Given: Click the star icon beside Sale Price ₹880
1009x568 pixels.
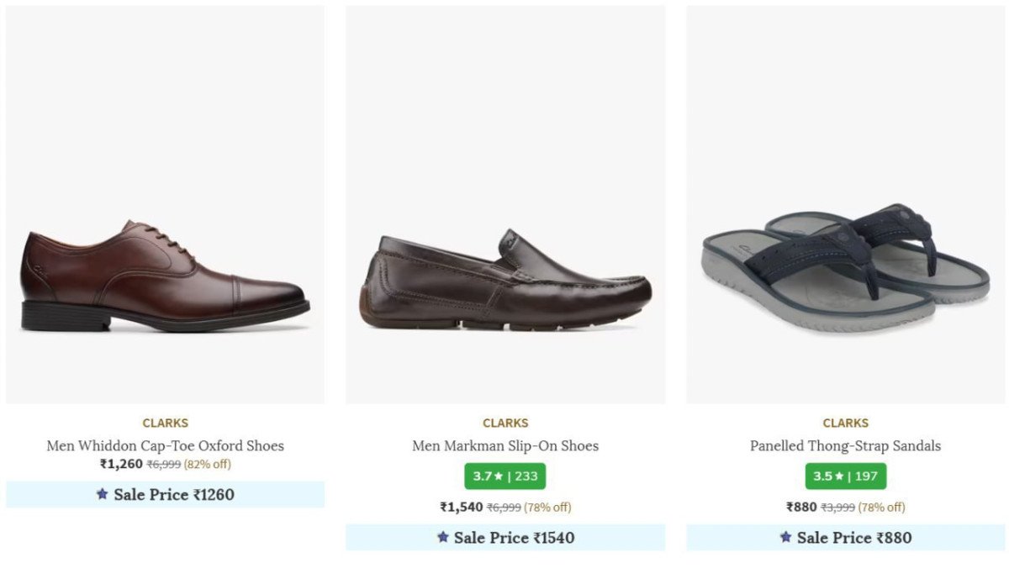Looking at the screenshot, I should (x=786, y=537).
